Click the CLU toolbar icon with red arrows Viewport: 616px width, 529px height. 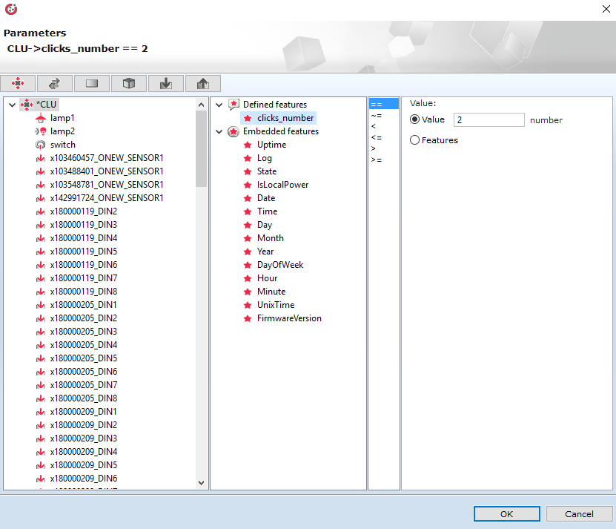click(x=19, y=83)
